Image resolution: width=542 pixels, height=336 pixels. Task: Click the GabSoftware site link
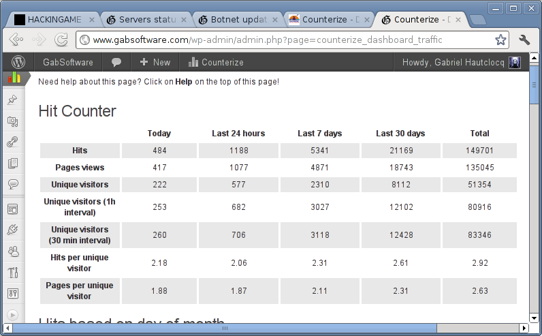pos(68,62)
